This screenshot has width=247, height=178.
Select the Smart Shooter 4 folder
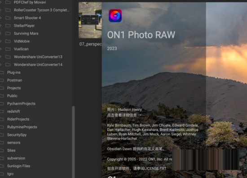point(27,18)
